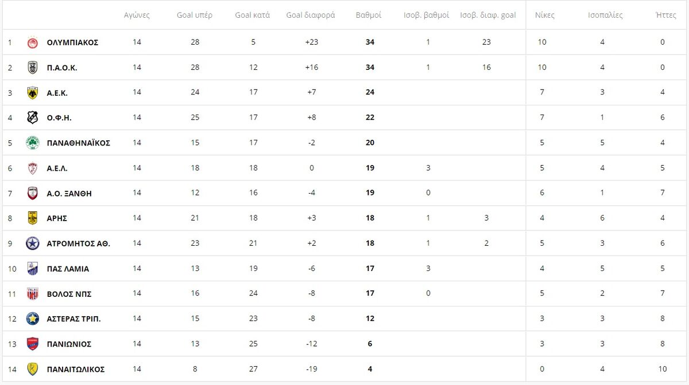Sort by the Goal διαφορά column header
This screenshot has height=385, width=689.
pos(311,15)
